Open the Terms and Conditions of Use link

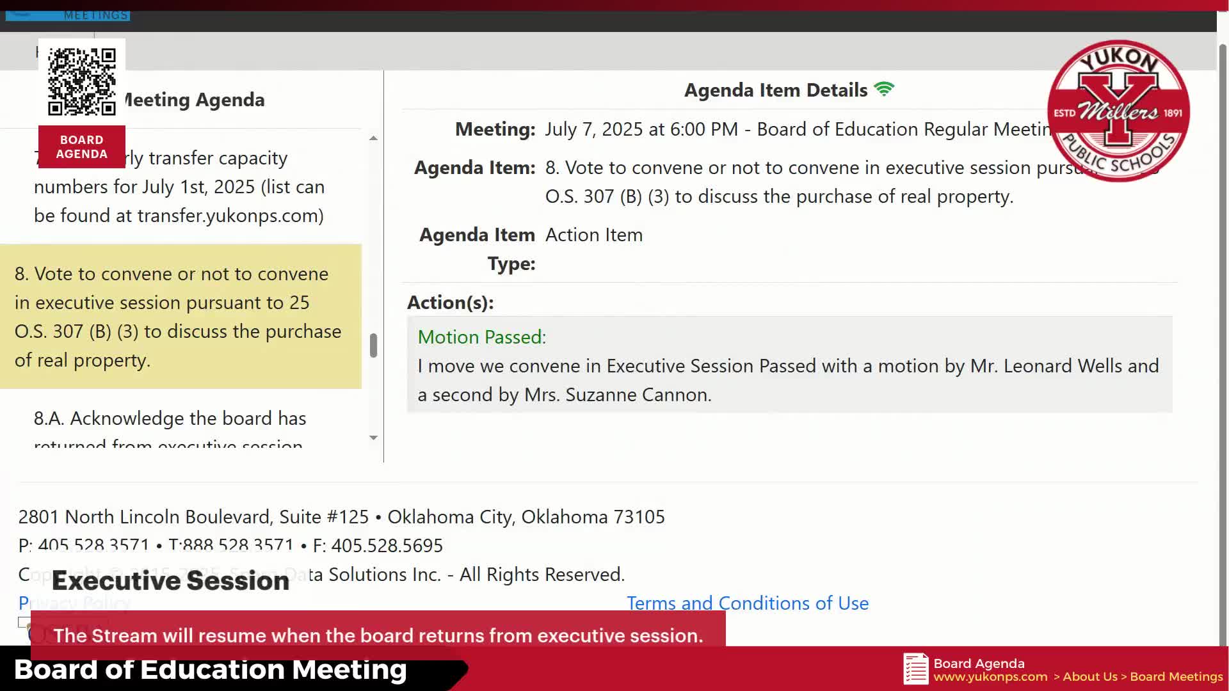click(747, 603)
